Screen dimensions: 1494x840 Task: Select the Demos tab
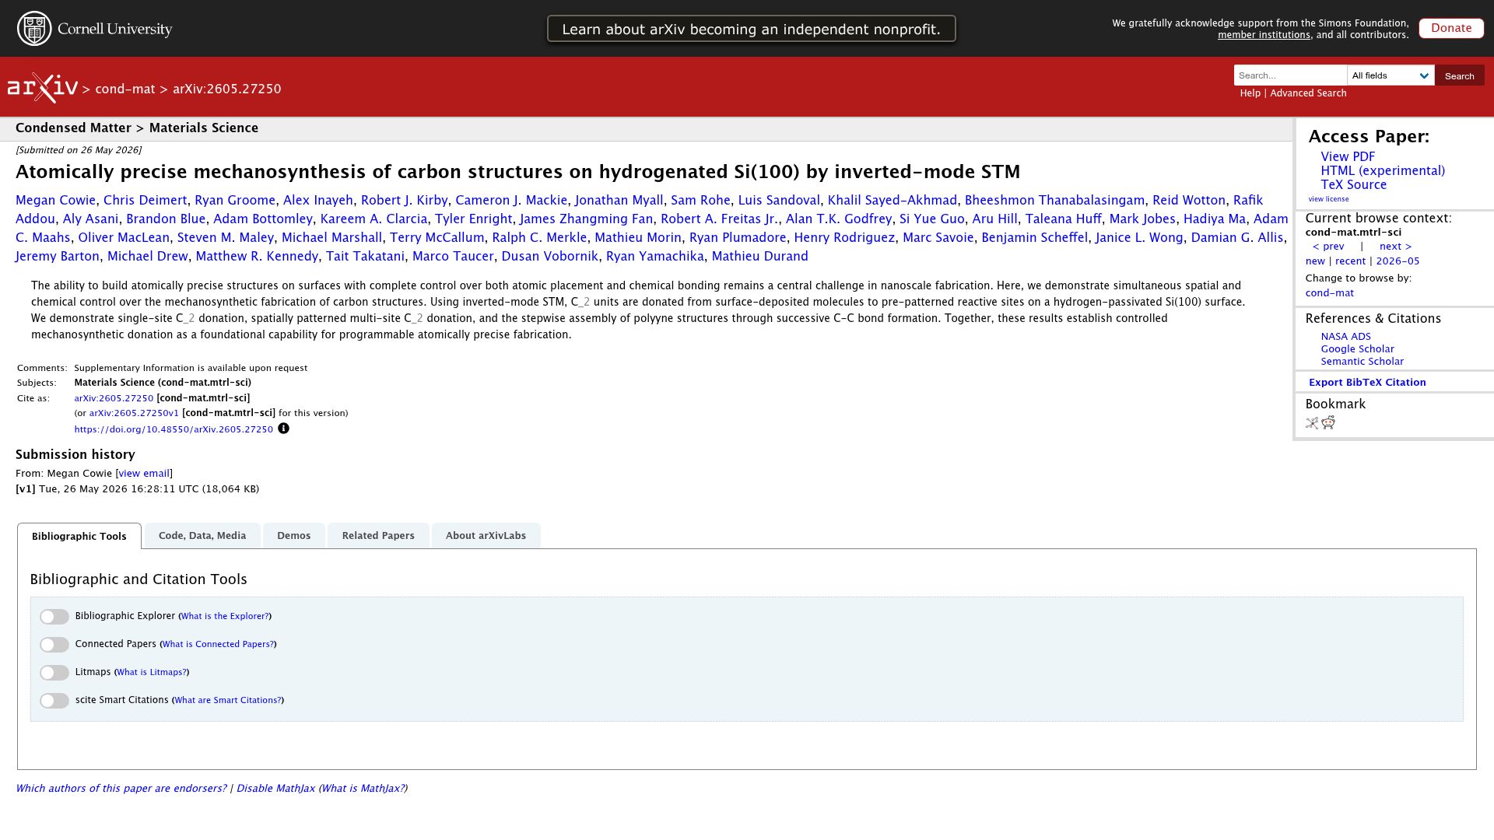[293, 535]
